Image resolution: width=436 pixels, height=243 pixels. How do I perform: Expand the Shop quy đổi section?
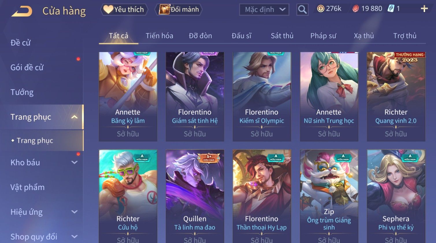[74, 237]
